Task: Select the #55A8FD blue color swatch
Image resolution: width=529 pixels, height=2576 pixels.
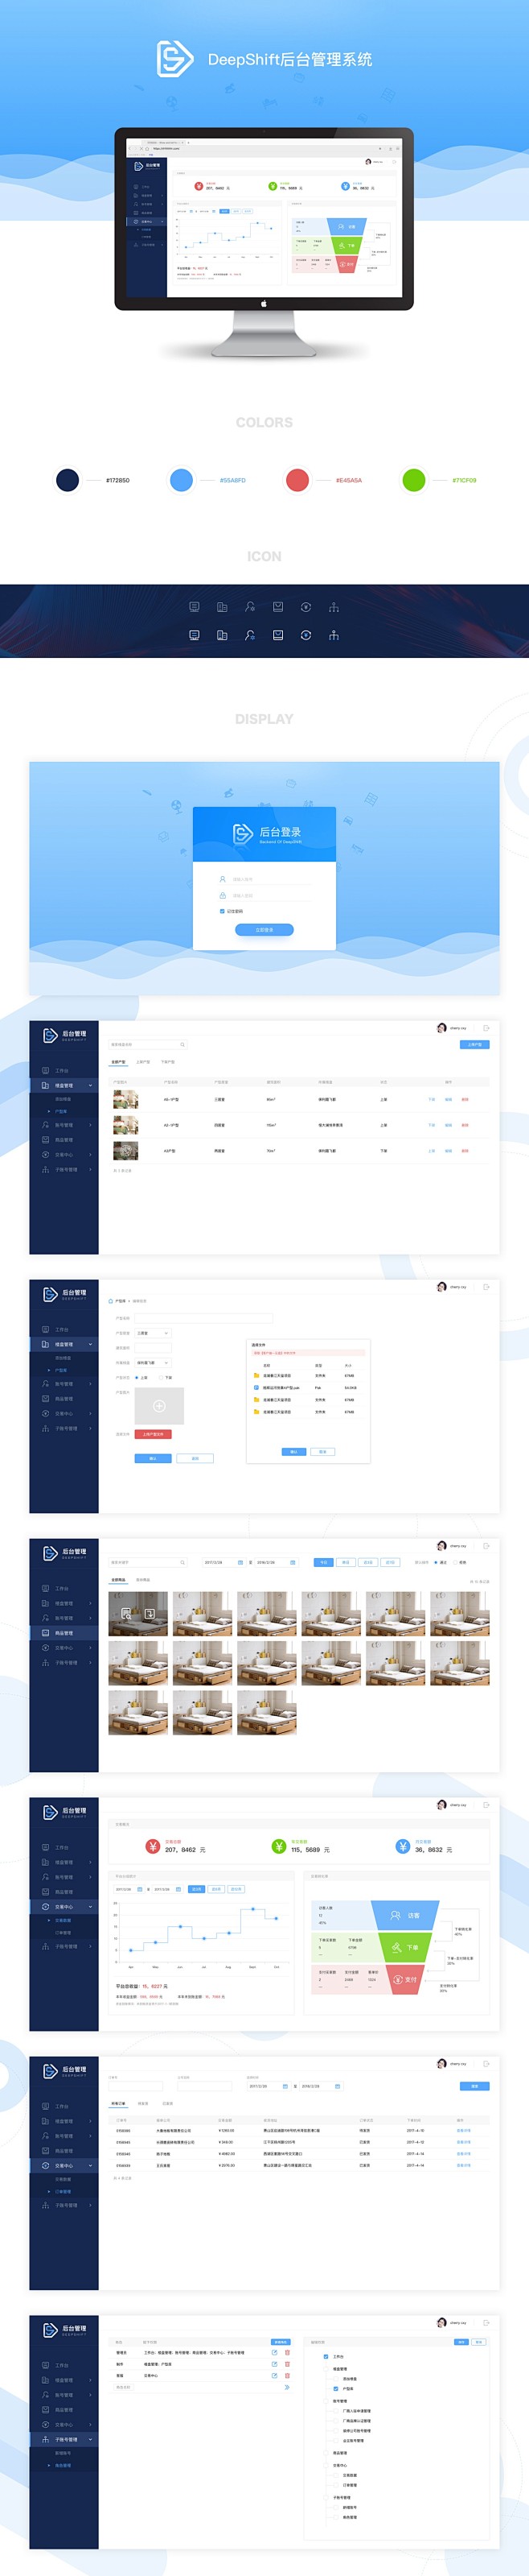Action: point(182,480)
